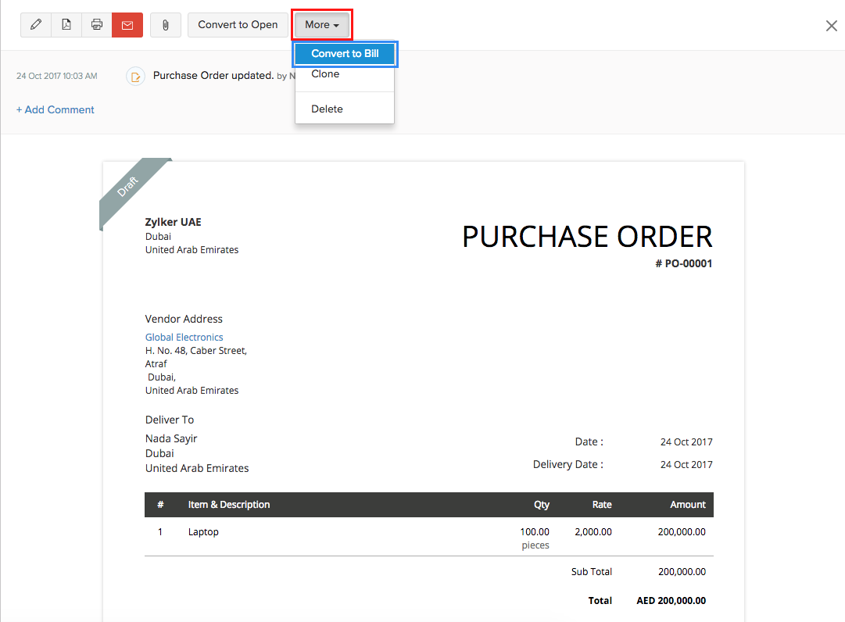
Task: Open the Global Electronics vendor link
Action: (x=184, y=337)
